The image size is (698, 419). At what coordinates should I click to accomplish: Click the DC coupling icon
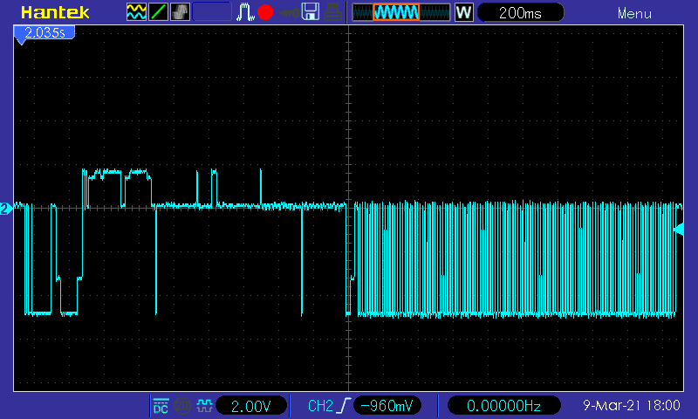[161, 406]
